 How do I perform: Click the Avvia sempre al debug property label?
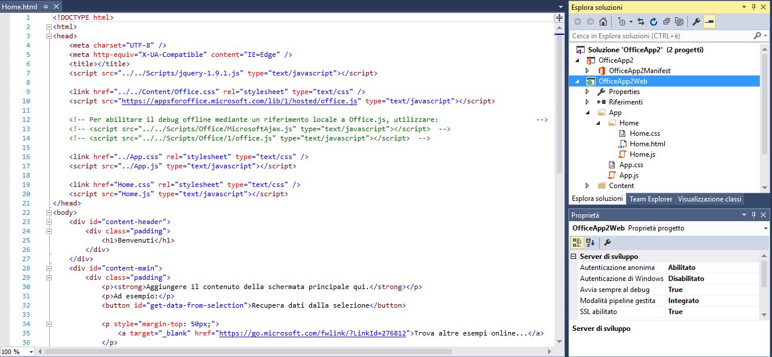(x=615, y=290)
